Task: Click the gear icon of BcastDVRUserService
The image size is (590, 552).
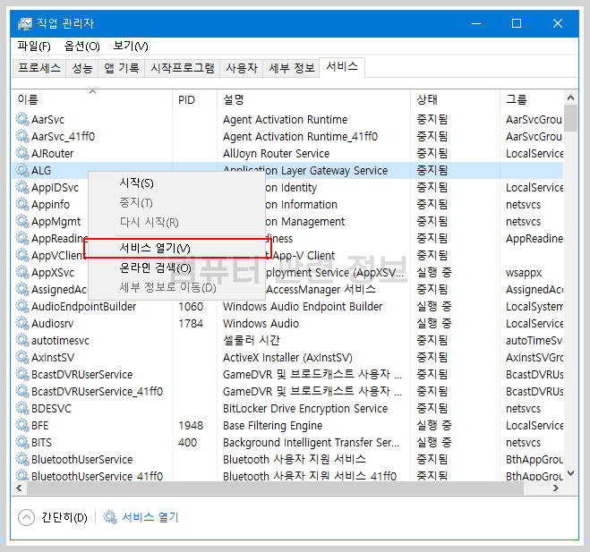Action: pos(22,375)
